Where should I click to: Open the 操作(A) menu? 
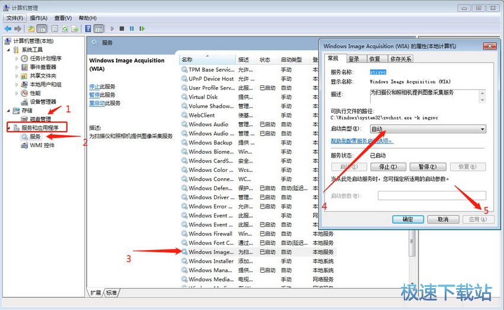click(x=39, y=18)
